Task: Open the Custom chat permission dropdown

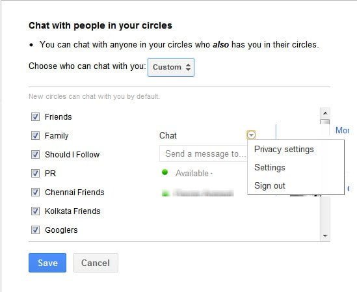Action: pyautogui.click(x=171, y=67)
